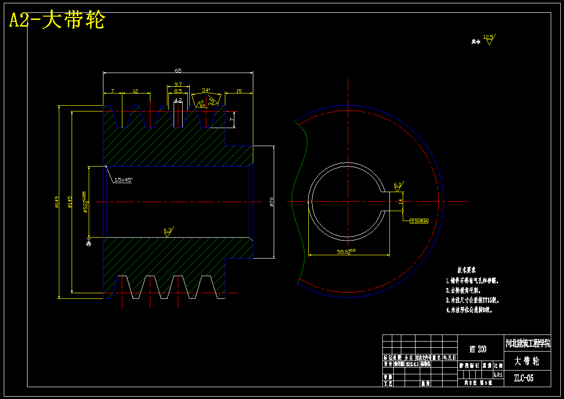Select technical note 2 "去除棱角毛刺"

[463, 290]
